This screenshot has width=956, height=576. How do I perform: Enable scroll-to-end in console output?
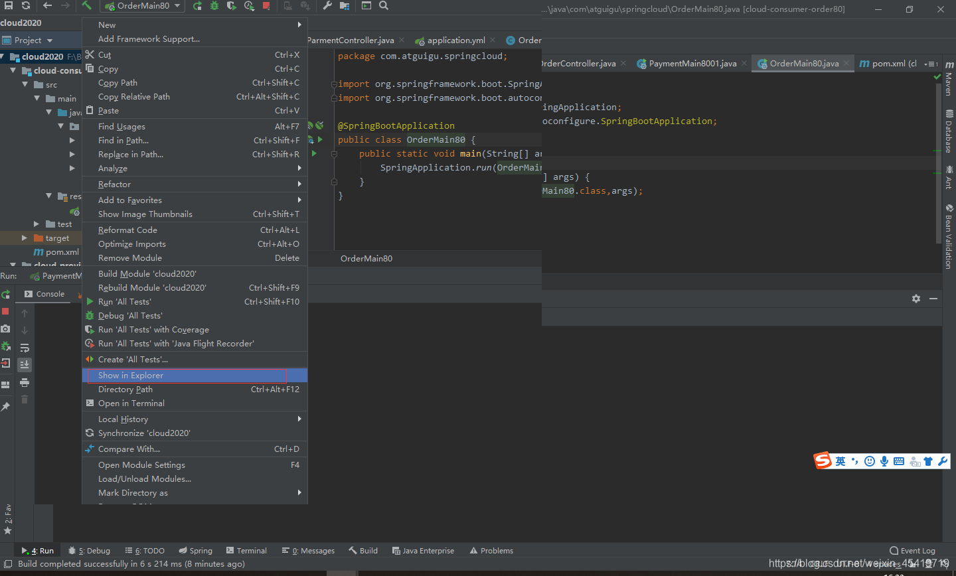(x=25, y=364)
